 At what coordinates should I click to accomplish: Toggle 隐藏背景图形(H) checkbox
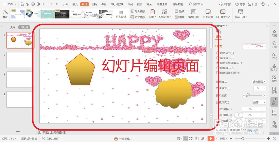(218, 73)
